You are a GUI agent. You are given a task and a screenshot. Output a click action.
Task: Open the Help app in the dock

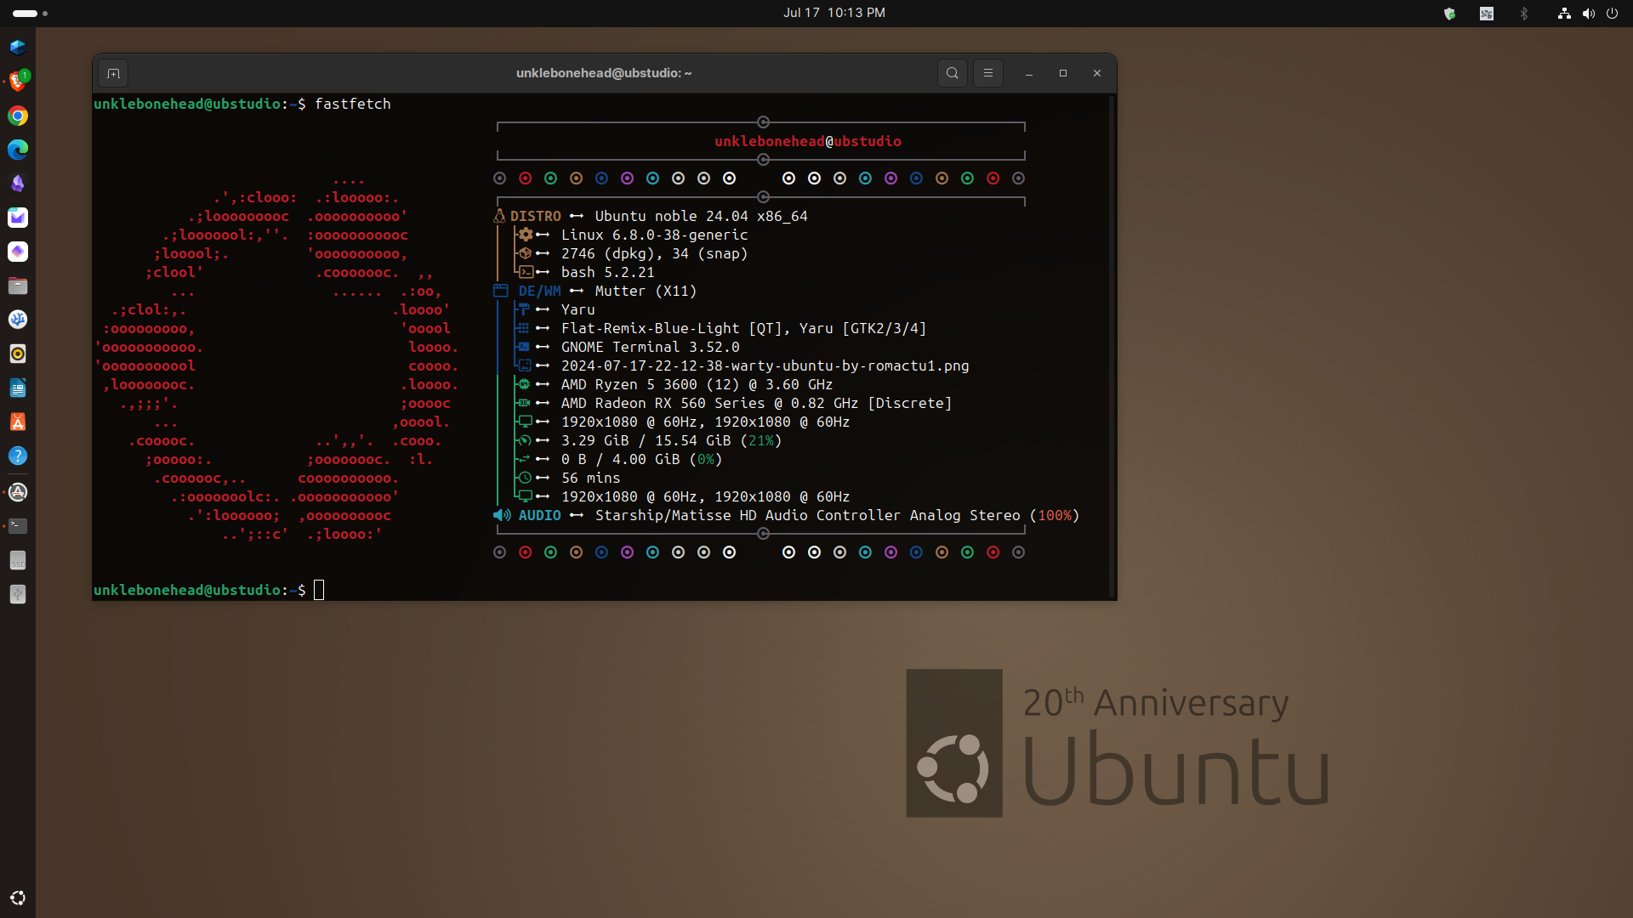pyautogui.click(x=18, y=456)
